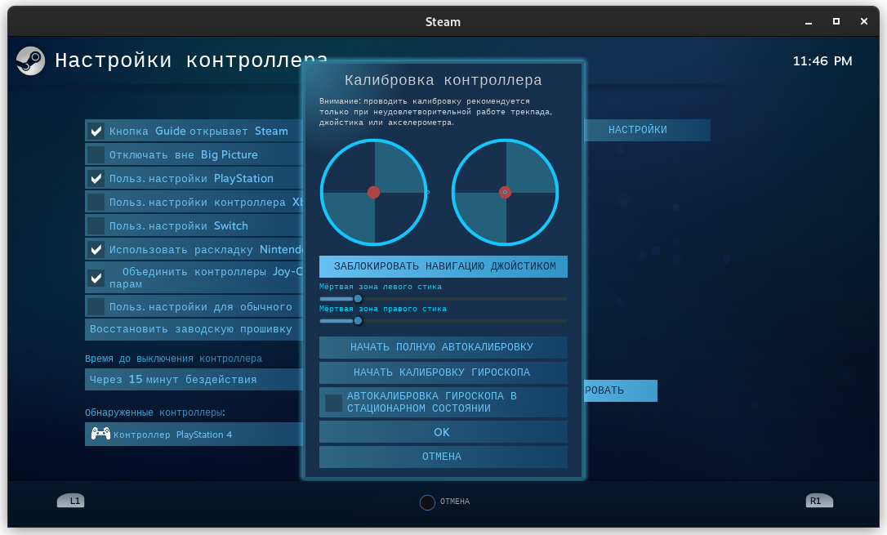
Task: Click 'Настройки контроллера' page title
Action: pos(190,60)
